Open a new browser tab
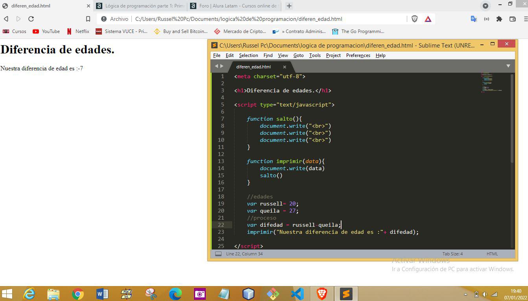The image size is (528, 301). 289,6
